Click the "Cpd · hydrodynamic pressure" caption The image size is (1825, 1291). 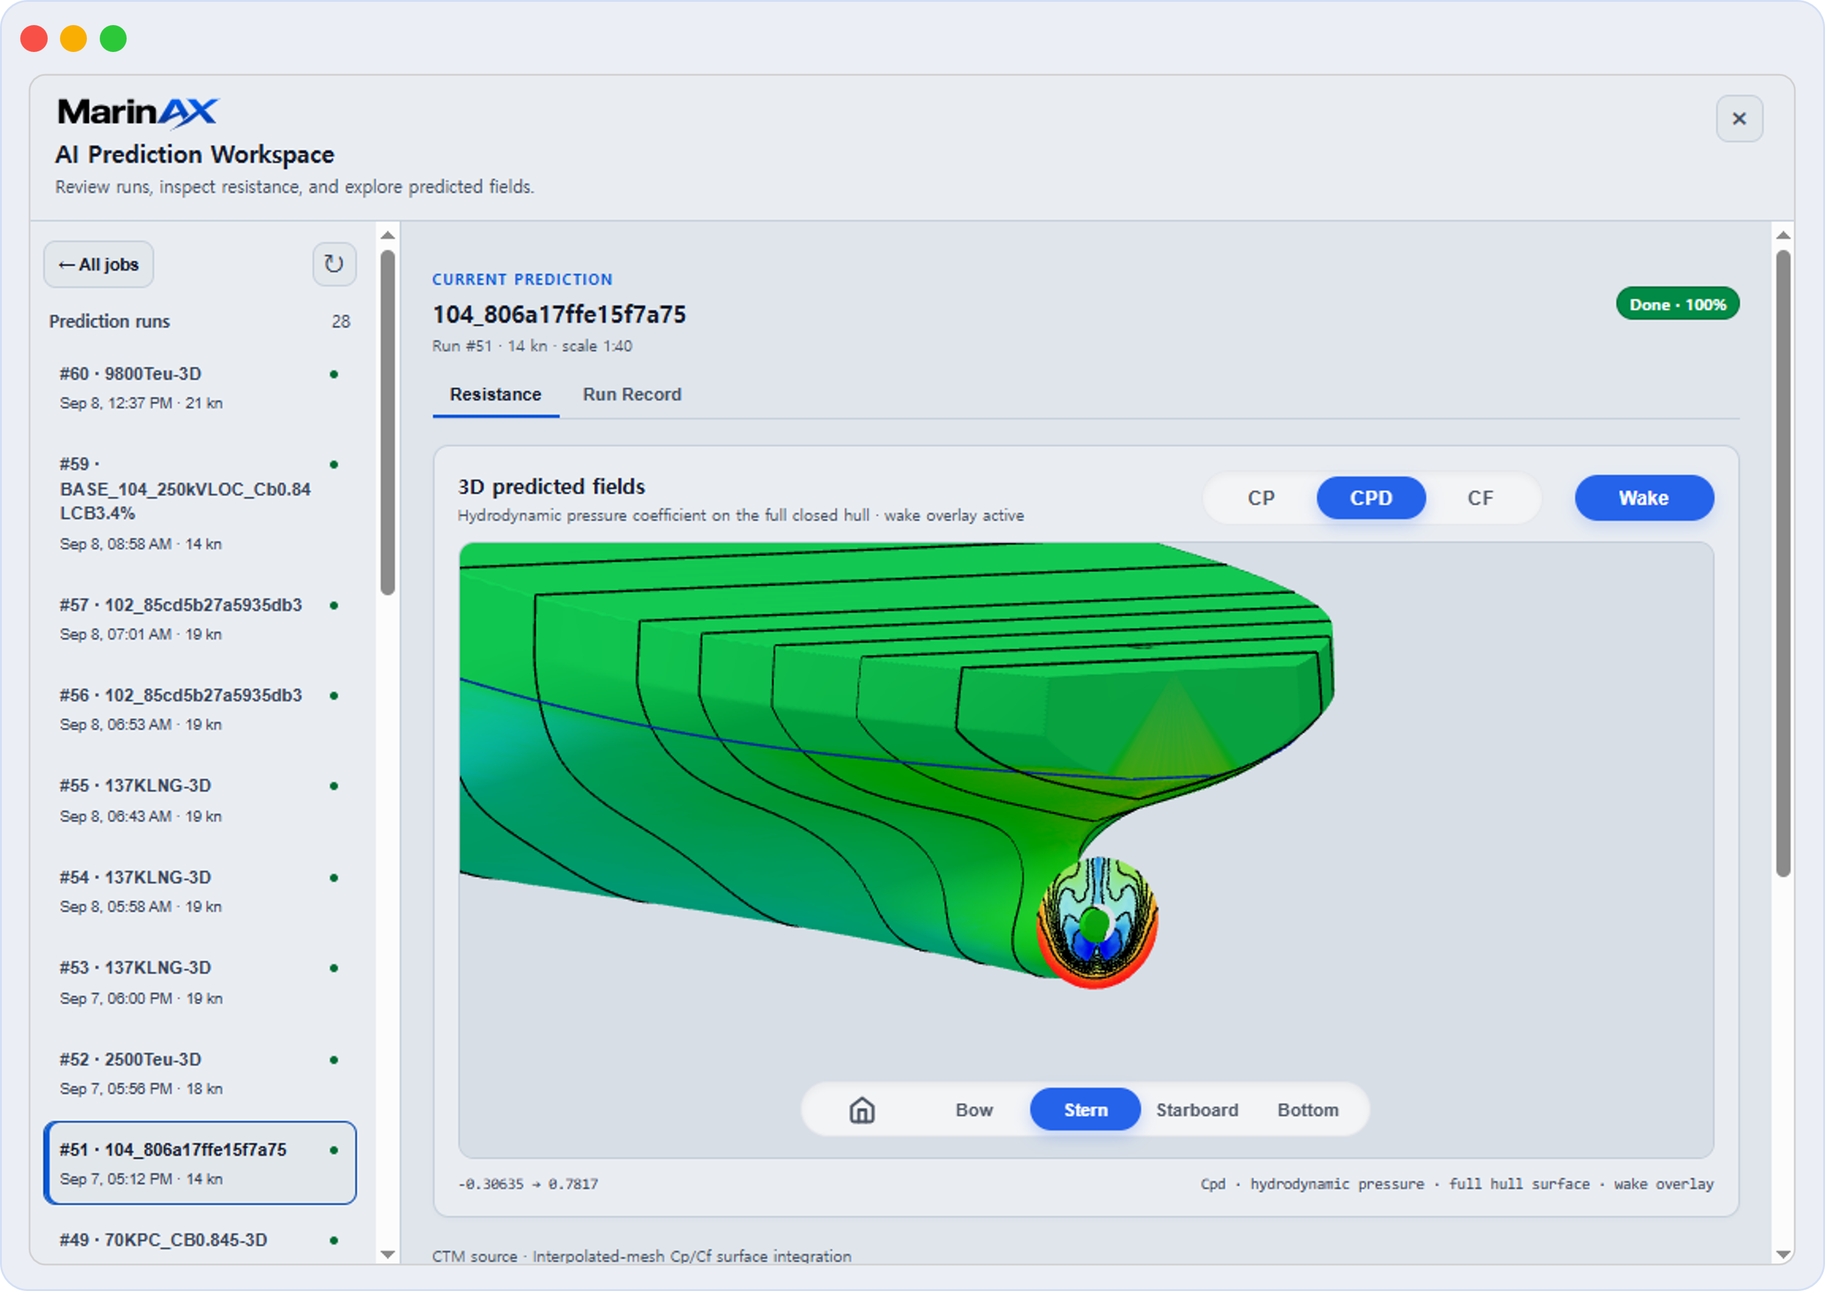click(x=1457, y=1185)
